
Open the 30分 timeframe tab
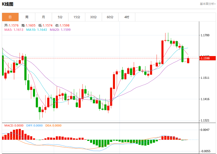93,17
